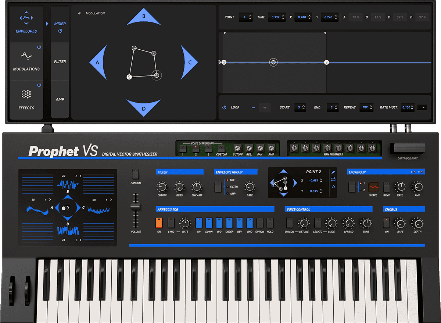Click the Repeat INF stepper arrows

(x=370, y=108)
